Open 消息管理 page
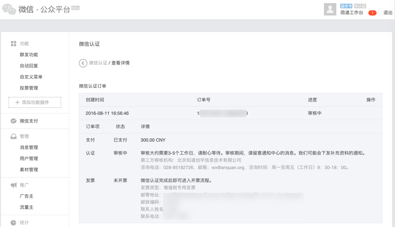 coord(29,148)
